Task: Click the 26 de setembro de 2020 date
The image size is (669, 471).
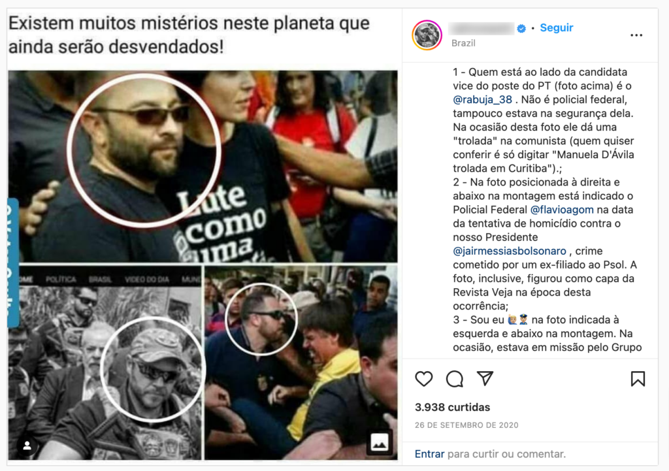Action: (466, 425)
